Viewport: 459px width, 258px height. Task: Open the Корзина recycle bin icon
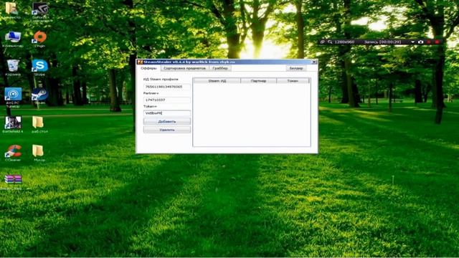pyautogui.click(x=13, y=67)
